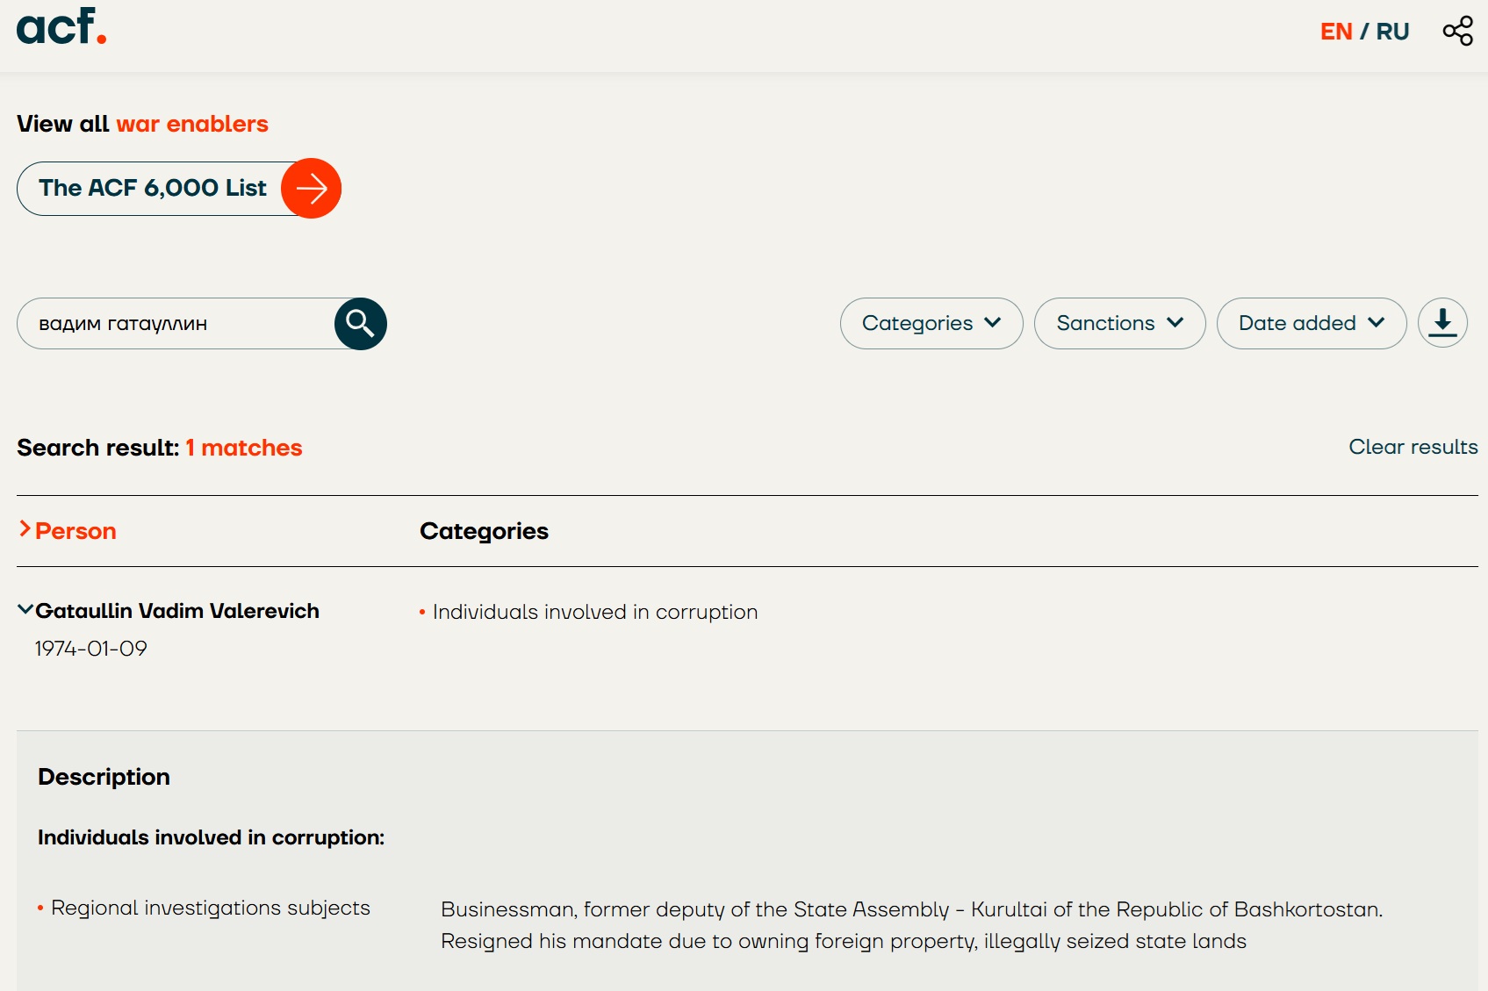Click the magnifier search button
This screenshot has height=991, width=1488.
361,324
